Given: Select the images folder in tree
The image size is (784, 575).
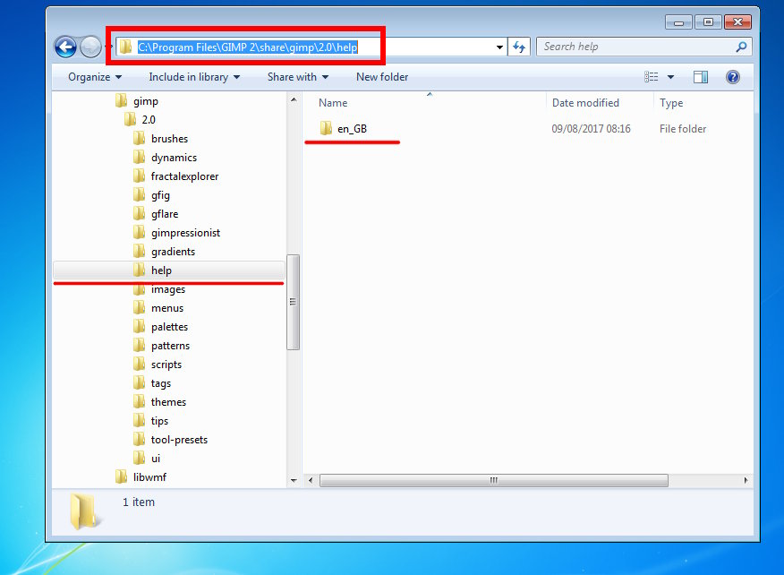Looking at the screenshot, I should 168,289.
